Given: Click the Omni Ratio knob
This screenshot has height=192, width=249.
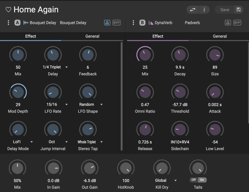Looking at the screenshot, I should pyautogui.click(x=145, y=92).
